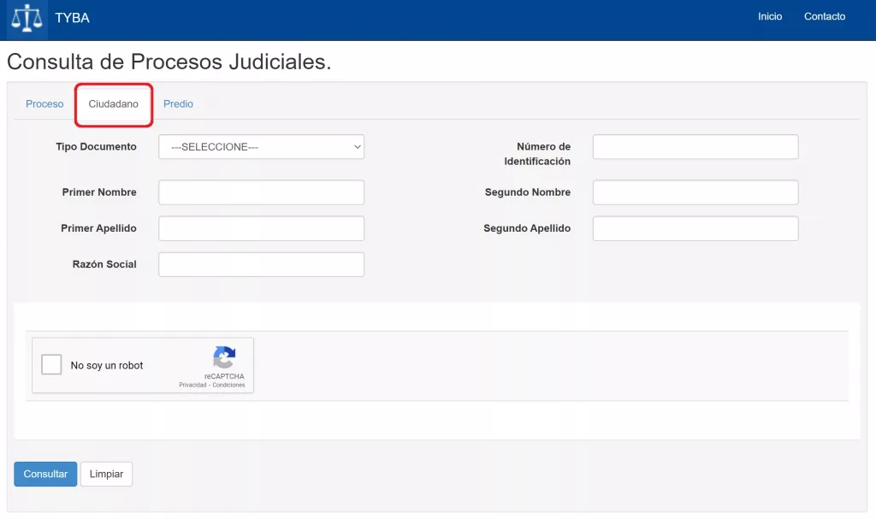
Task: Open the Tipo Documento dropdown
Action: point(261,147)
